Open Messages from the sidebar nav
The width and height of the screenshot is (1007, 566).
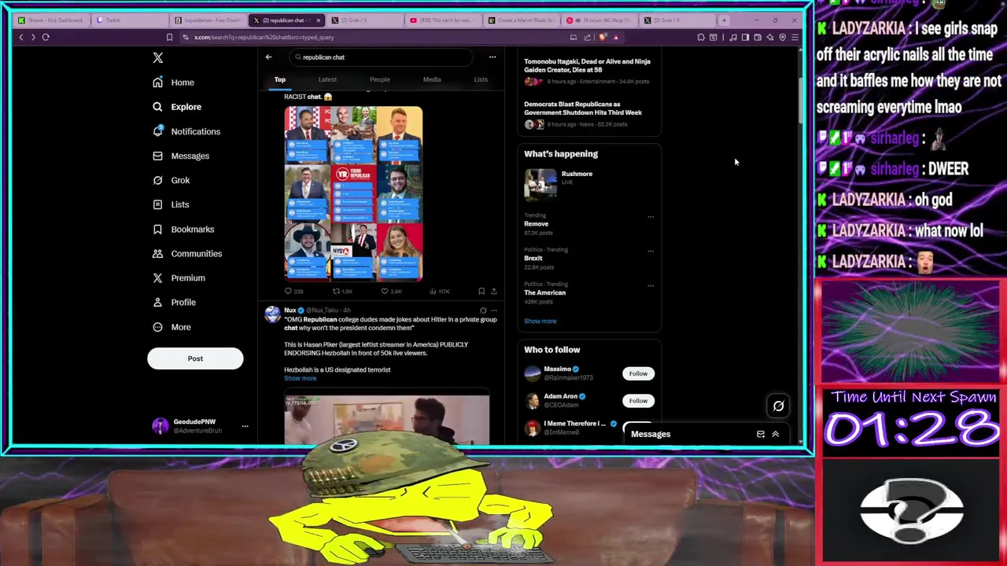pos(181,156)
